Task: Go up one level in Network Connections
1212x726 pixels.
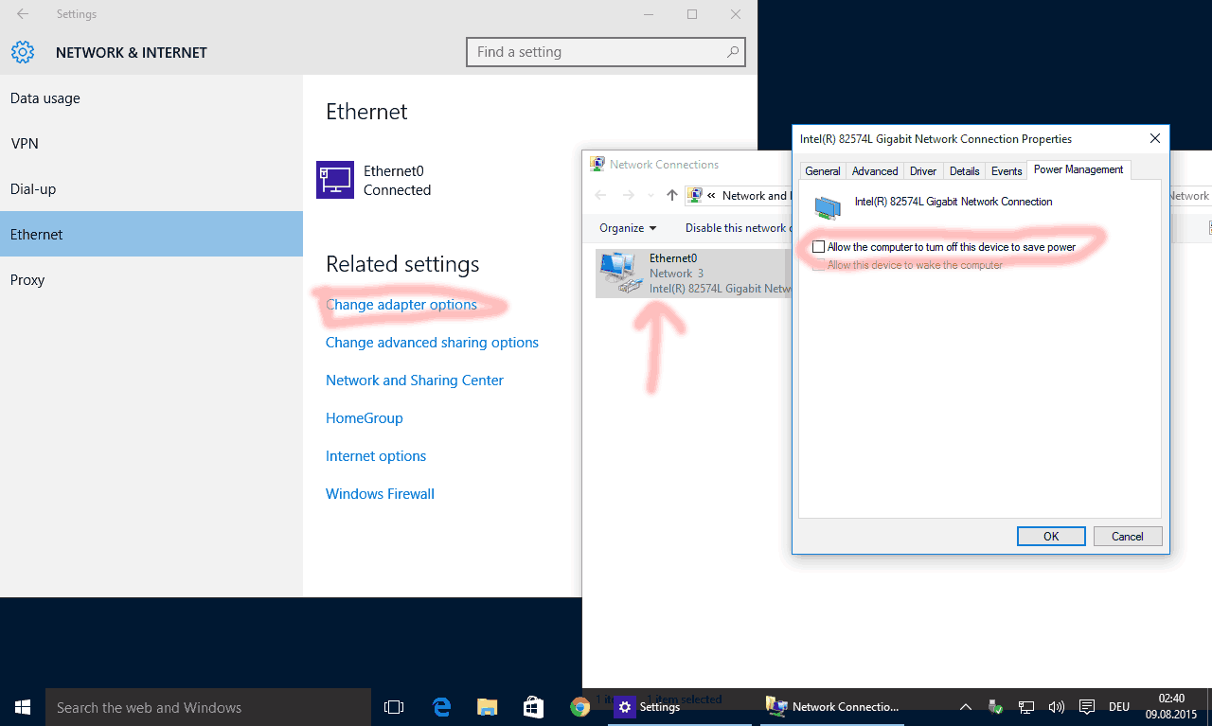Action: [671, 195]
